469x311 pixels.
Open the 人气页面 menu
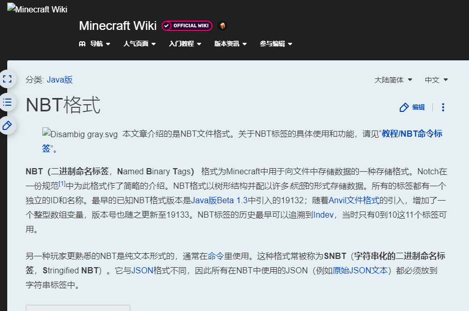point(137,44)
